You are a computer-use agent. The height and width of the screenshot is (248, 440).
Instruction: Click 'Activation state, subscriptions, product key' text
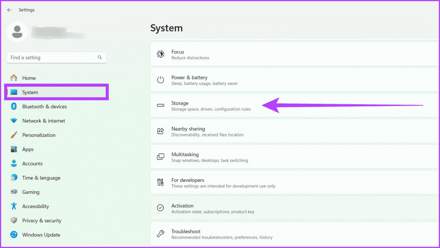coord(213,212)
